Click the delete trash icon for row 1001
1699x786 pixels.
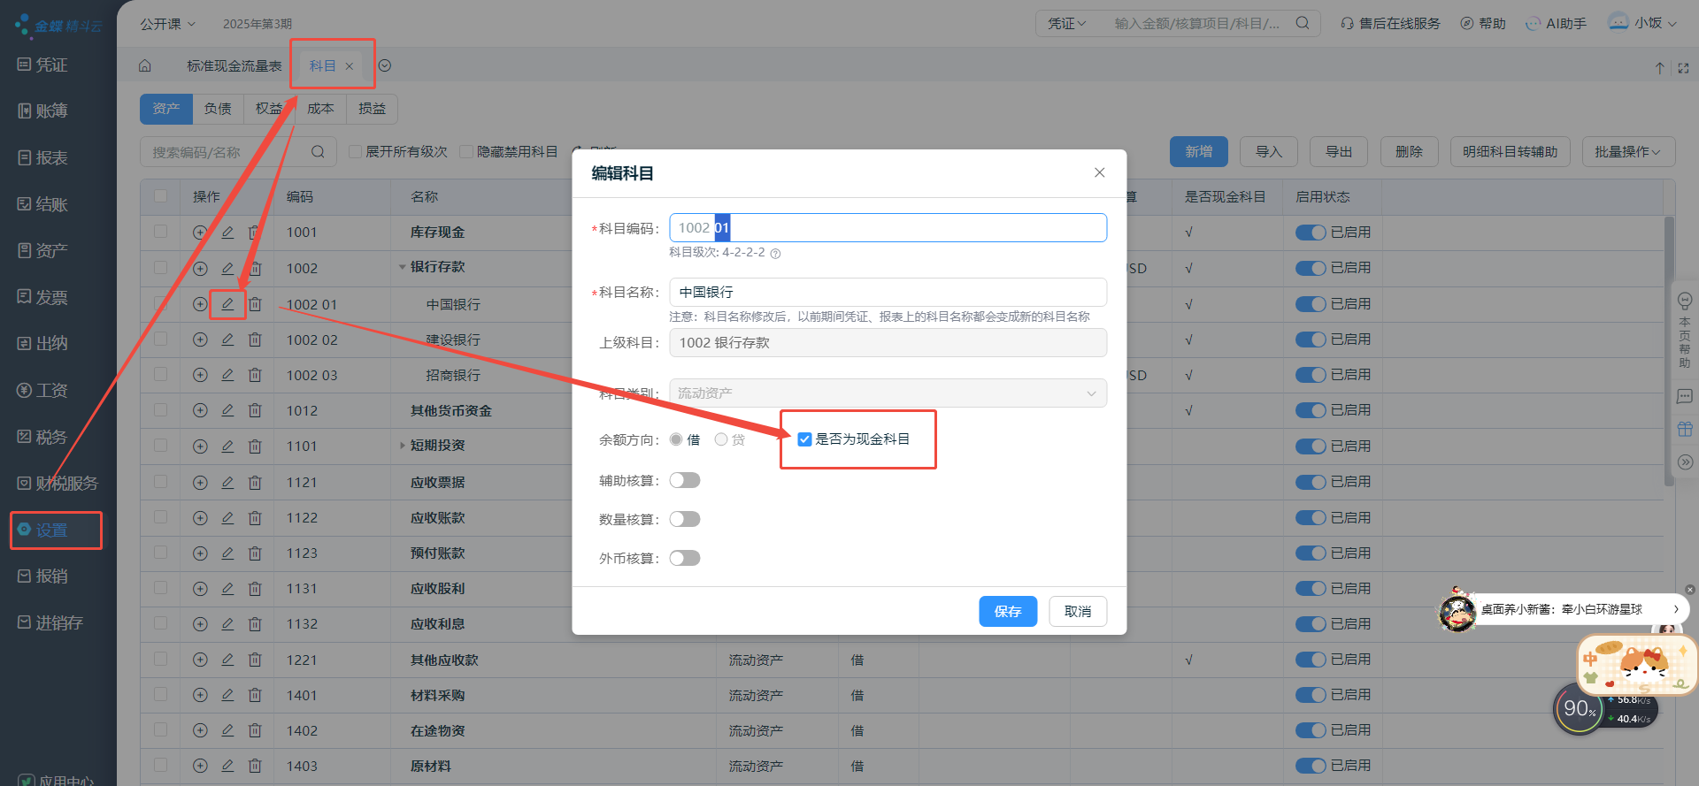(x=255, y=233)
